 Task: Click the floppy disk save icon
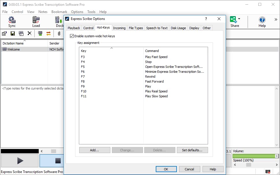[13, 33]
